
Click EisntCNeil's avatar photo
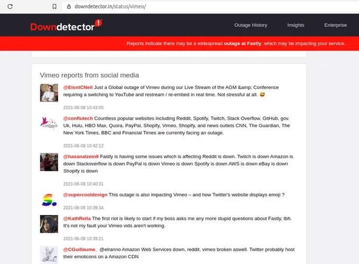click(x=49, y=93)
